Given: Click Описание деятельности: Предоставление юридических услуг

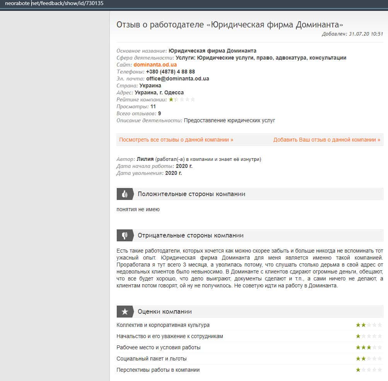Looking at the screenshot, I should (x=196, y=120).
